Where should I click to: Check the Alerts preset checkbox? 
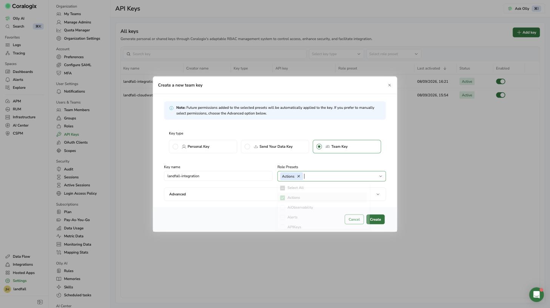(x=282, y=217)
